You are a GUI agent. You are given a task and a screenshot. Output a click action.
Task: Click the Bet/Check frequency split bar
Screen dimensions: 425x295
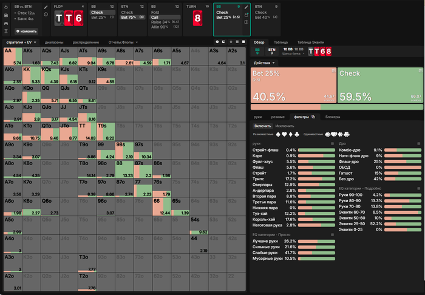336,107
